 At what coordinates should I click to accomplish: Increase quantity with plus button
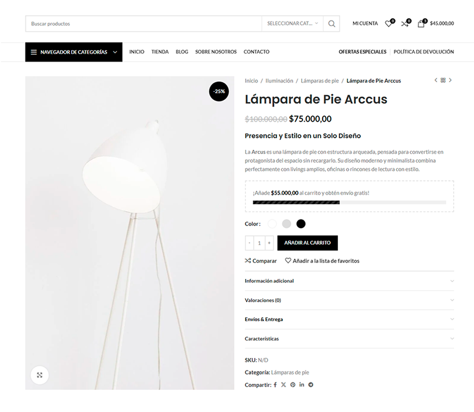click(269, 243)
